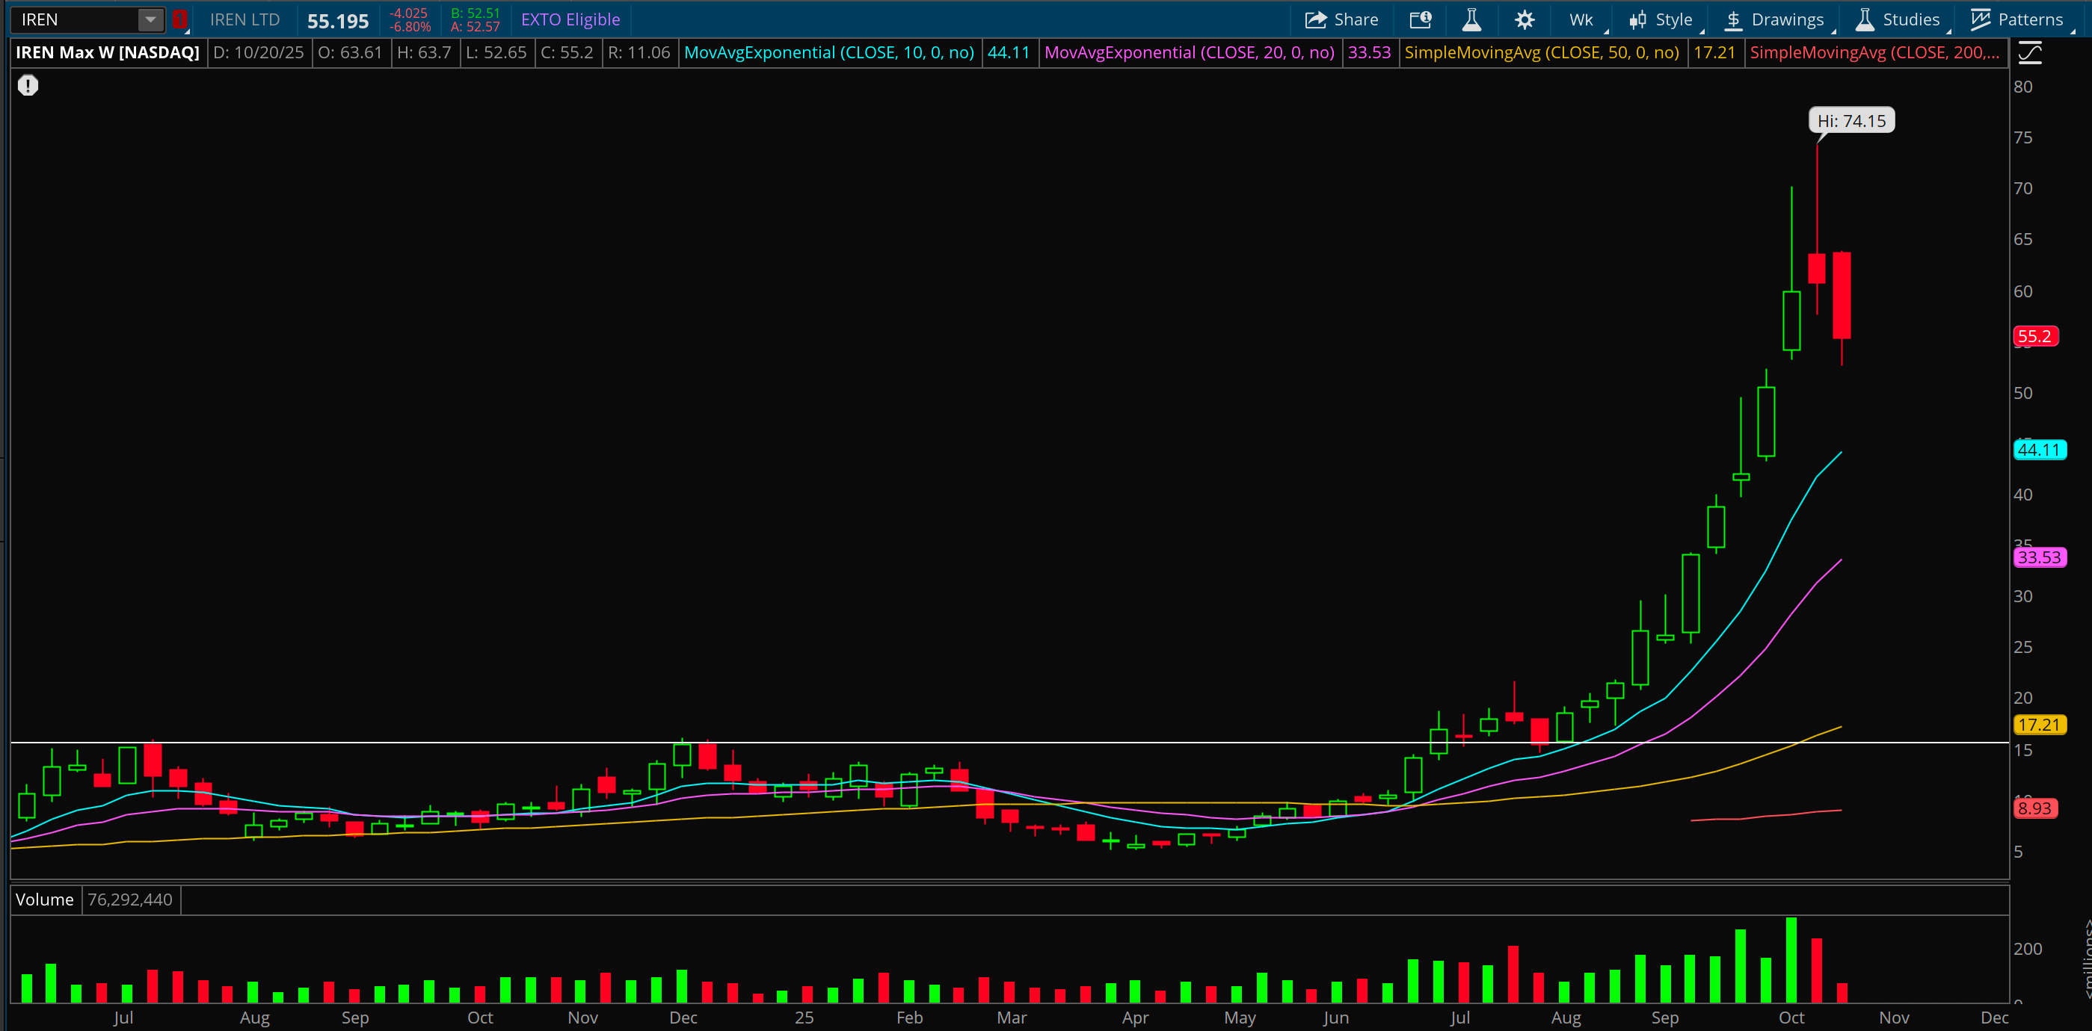Click the Patterns trendline icon

[1981, 19]
